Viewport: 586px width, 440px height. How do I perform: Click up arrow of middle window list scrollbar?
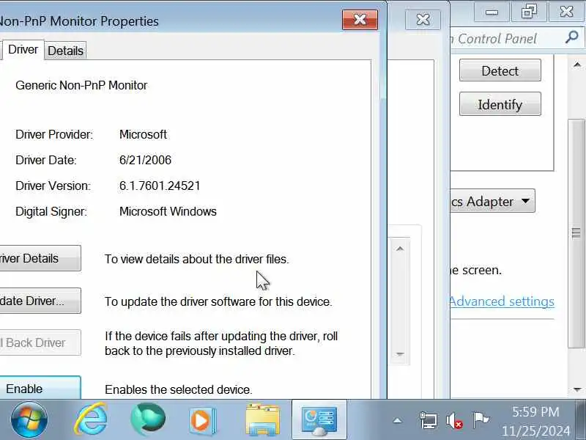[400, 249]
